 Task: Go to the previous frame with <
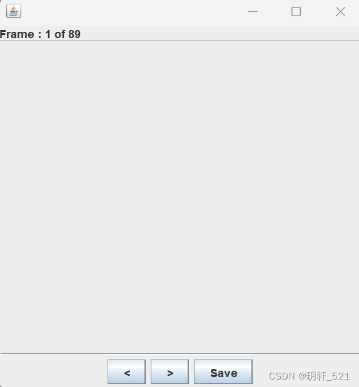[126, 371]
